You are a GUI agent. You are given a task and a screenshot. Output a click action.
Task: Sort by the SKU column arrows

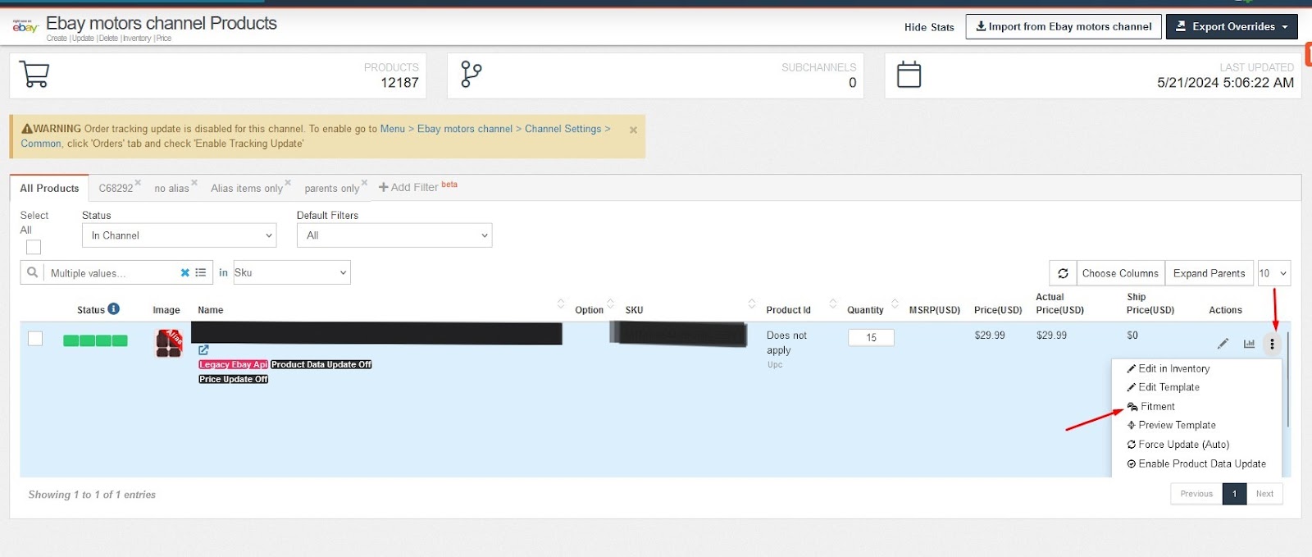coord(752,304)
